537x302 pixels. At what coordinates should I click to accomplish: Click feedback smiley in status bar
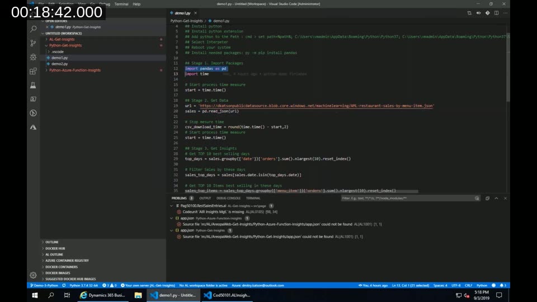pyautogui.click(x=493, y=285)
